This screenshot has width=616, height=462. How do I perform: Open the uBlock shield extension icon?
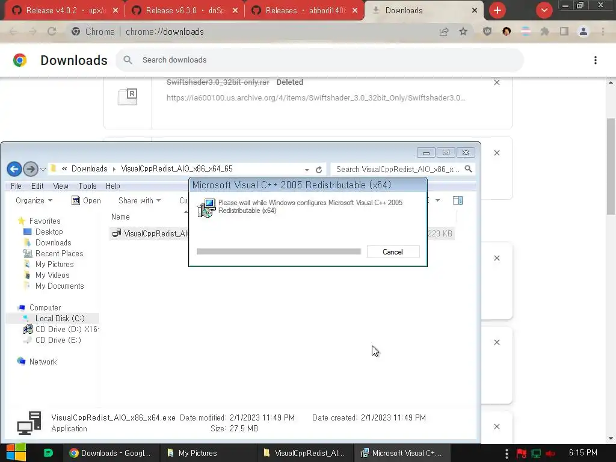click(487, 31)
